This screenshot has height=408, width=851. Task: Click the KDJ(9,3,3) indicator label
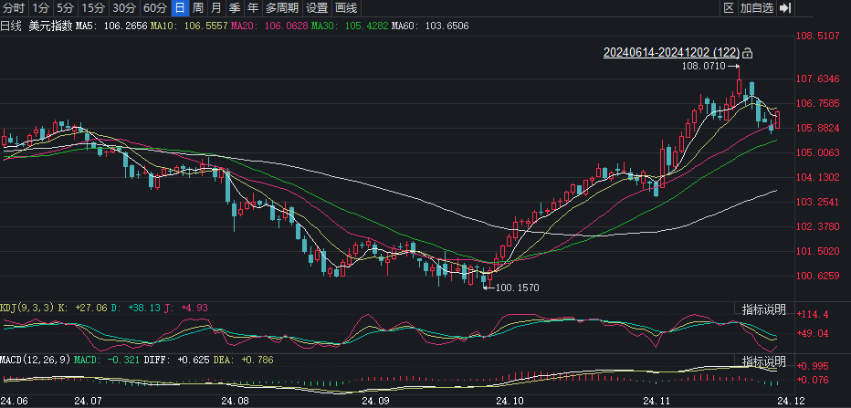pyautogui.click(x=27, y=309)
